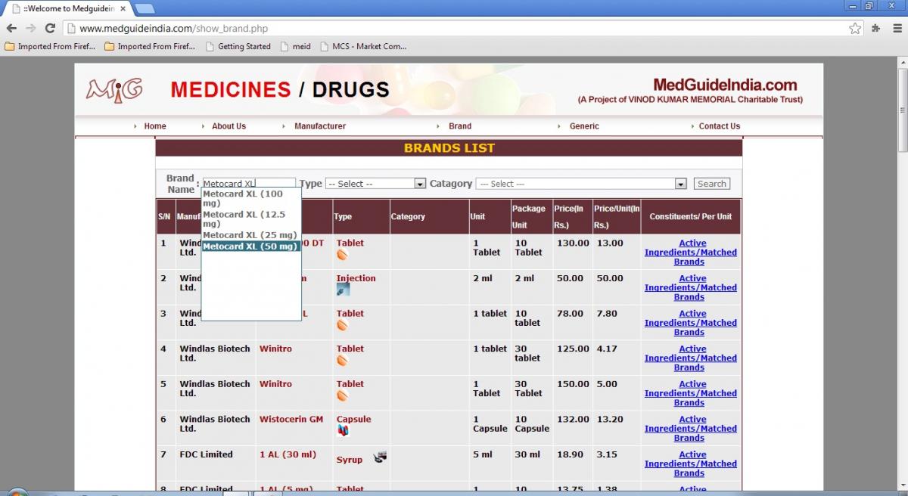Open Active Ingredients/Matched Brands for 150.00 Winitro row
The width and height of the screenshot is (908, 496).
pos(691,393)
